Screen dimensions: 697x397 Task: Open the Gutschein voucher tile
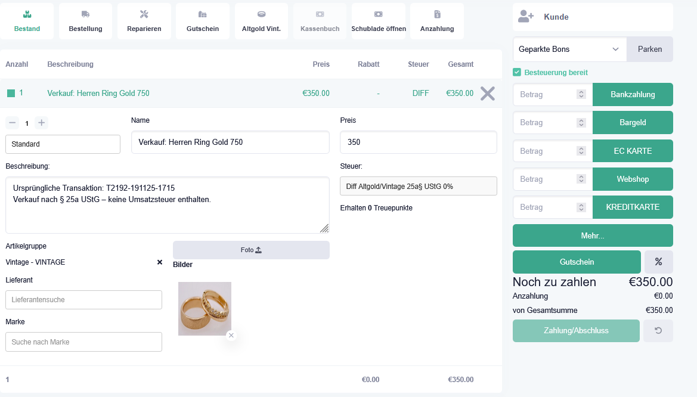[x=203, y=21]
